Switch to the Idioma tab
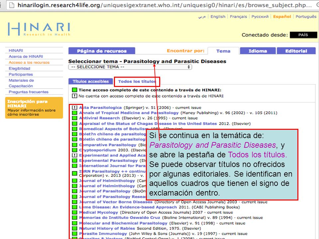The height and width of the screenshot is (239, 319). pos(258,51)
